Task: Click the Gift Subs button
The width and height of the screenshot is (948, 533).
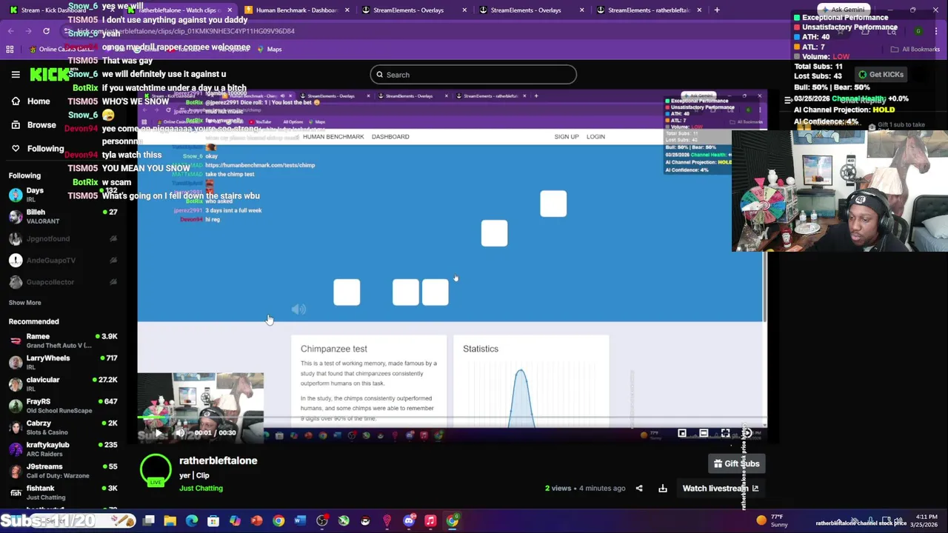Action: coord(736,463)
